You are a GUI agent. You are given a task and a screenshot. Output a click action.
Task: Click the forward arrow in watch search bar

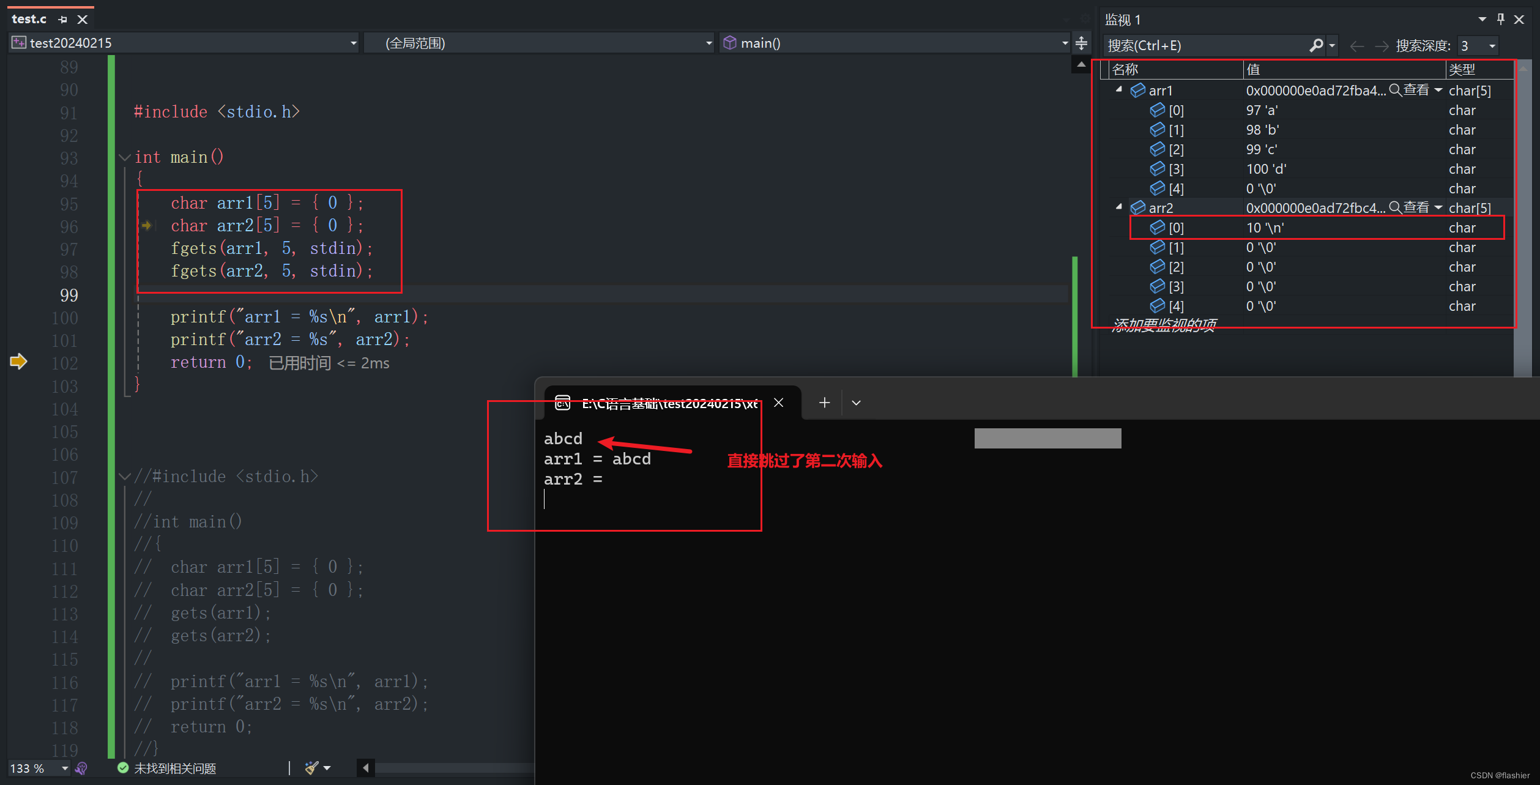coord(1381,46)
